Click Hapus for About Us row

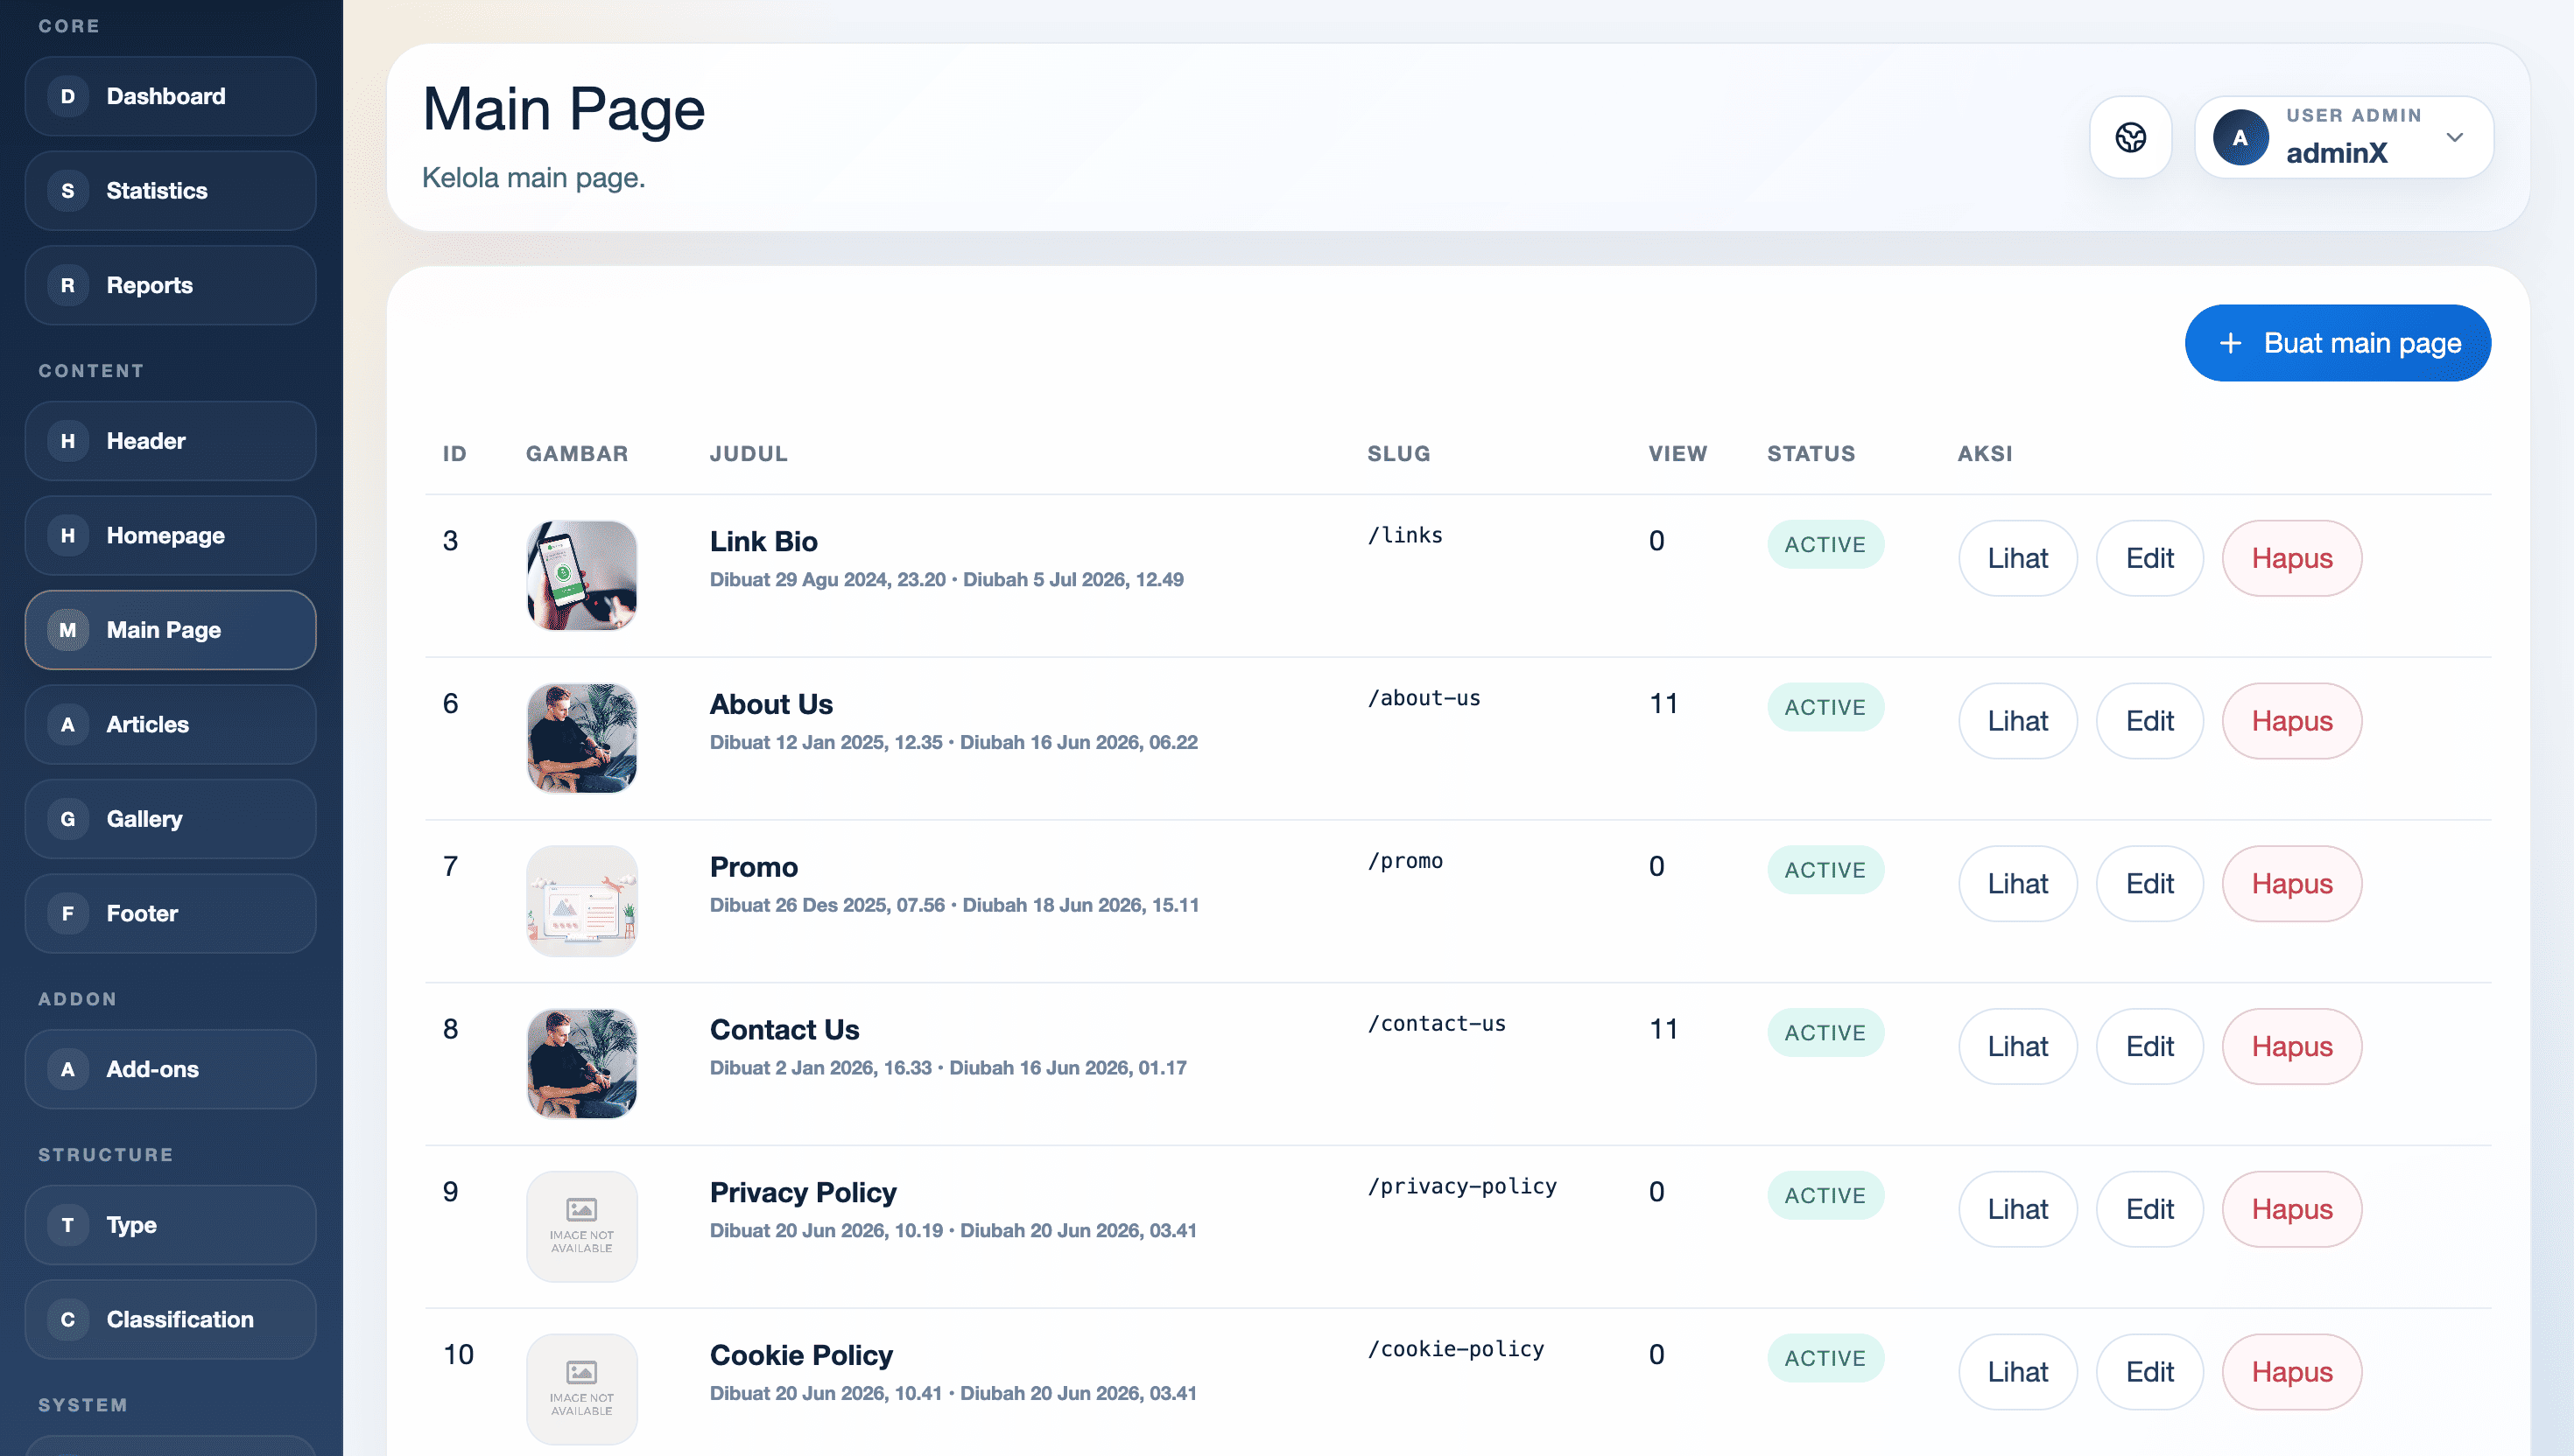(2292, 721)
